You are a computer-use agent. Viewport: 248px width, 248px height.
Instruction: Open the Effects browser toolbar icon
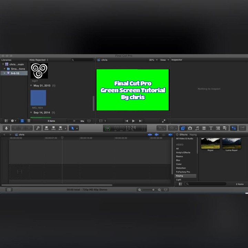pos(183,128)
